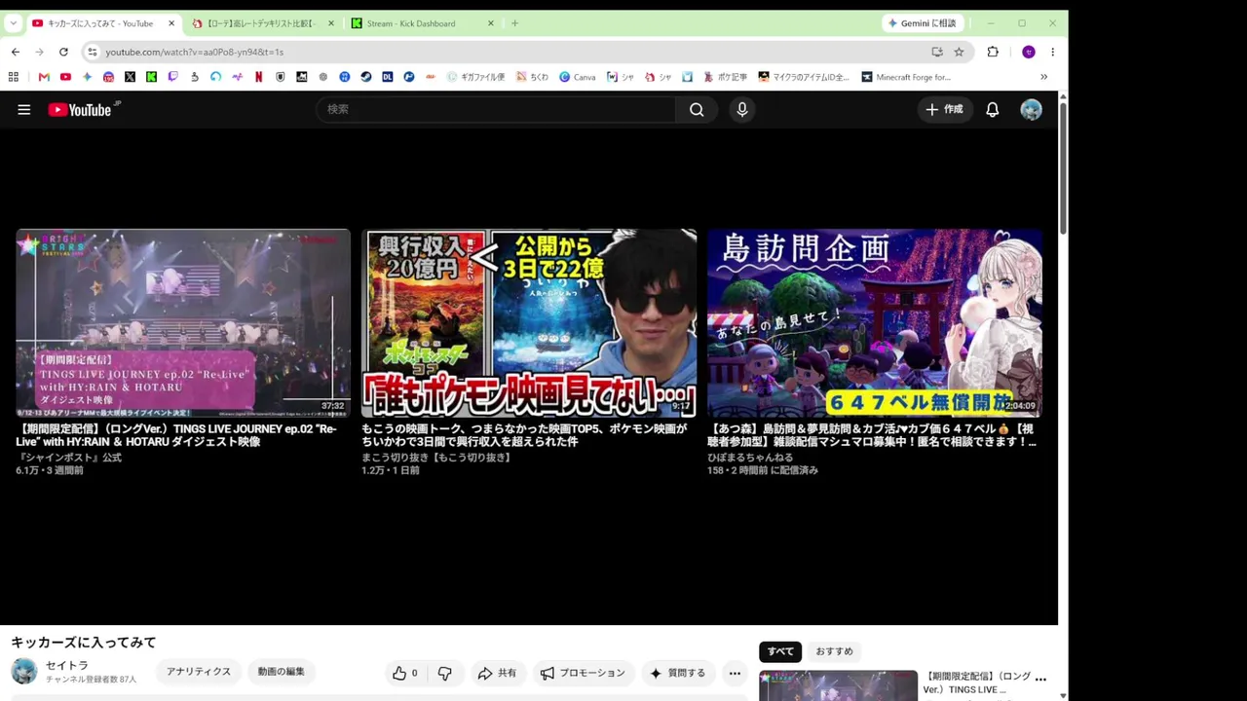Show all bookmarks chevron

coord(1043,77)
